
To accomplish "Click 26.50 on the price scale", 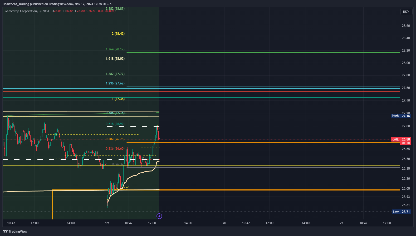I will tap(406, 159).
